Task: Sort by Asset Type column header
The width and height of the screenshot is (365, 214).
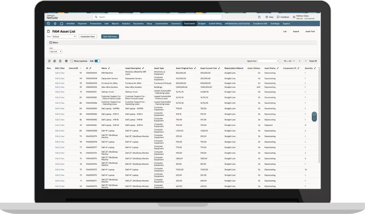Action: (159, 68)
